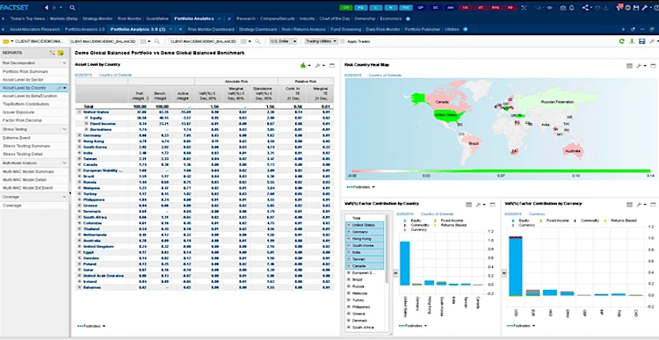Click wrench icon in Asset Level by Country panel
Viewport: 659px width, 340px height.
click(317, 65)
